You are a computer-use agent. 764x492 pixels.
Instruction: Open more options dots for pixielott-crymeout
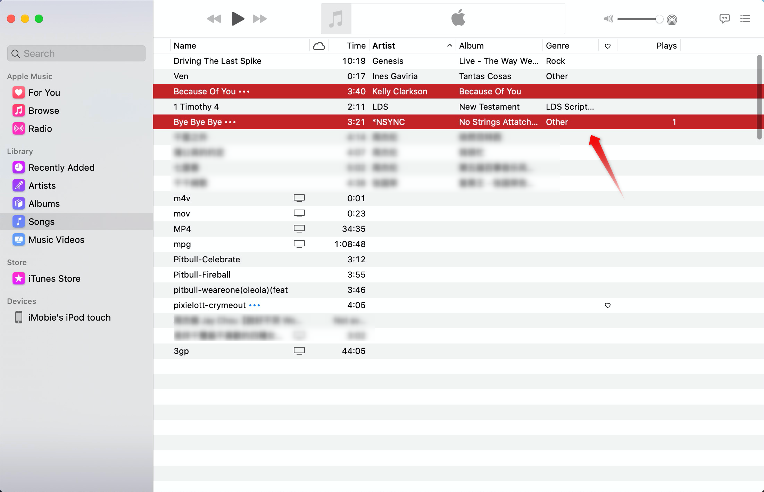pos(255,305)
